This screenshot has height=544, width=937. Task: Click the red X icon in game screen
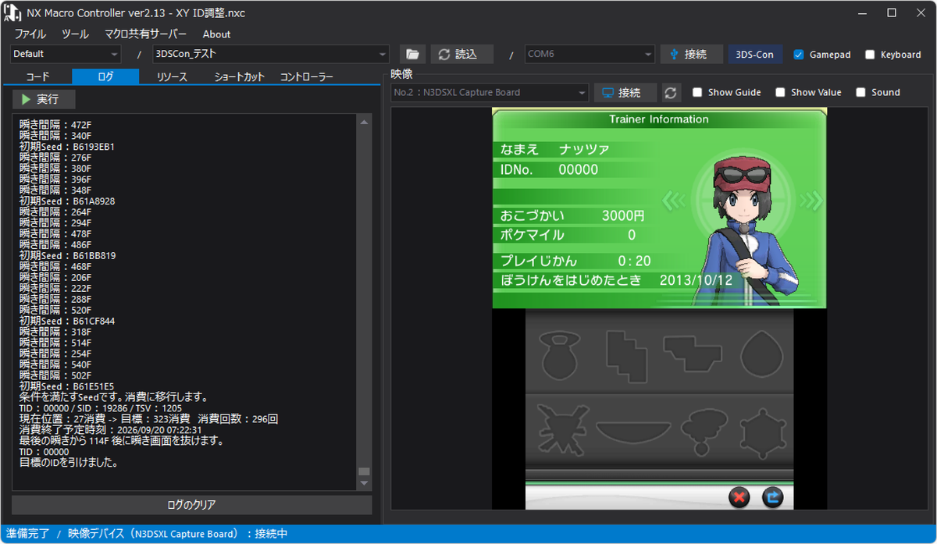pos(739,496)
